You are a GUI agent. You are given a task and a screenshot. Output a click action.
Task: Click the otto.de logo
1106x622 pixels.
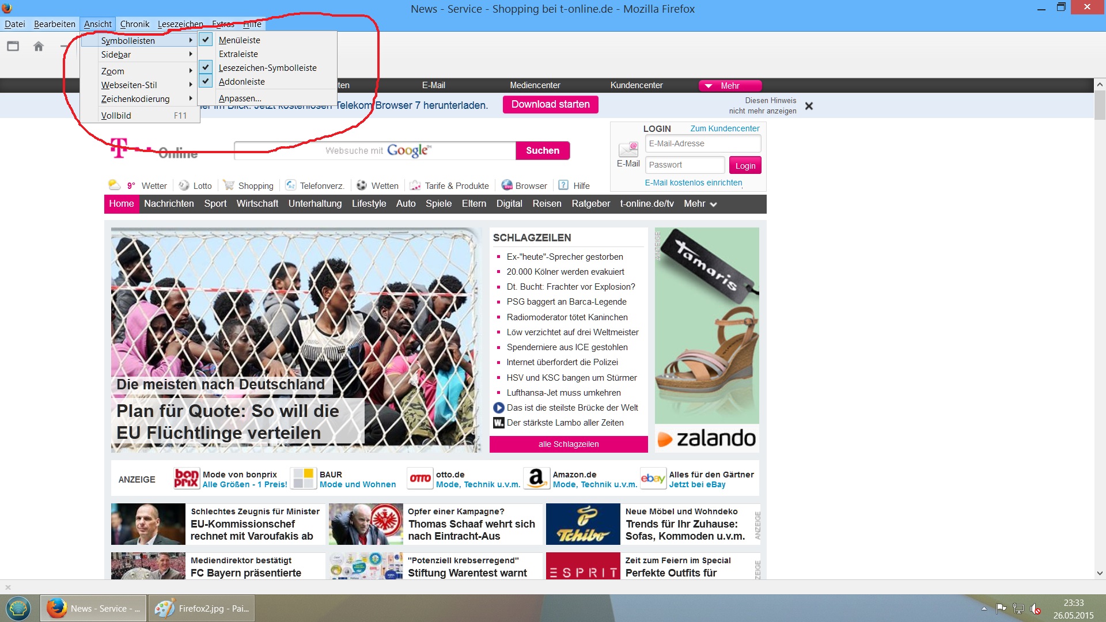(x=420, y=479)
